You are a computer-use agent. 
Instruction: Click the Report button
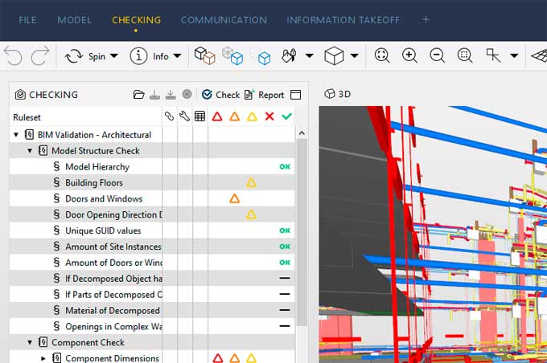point(265,95)
